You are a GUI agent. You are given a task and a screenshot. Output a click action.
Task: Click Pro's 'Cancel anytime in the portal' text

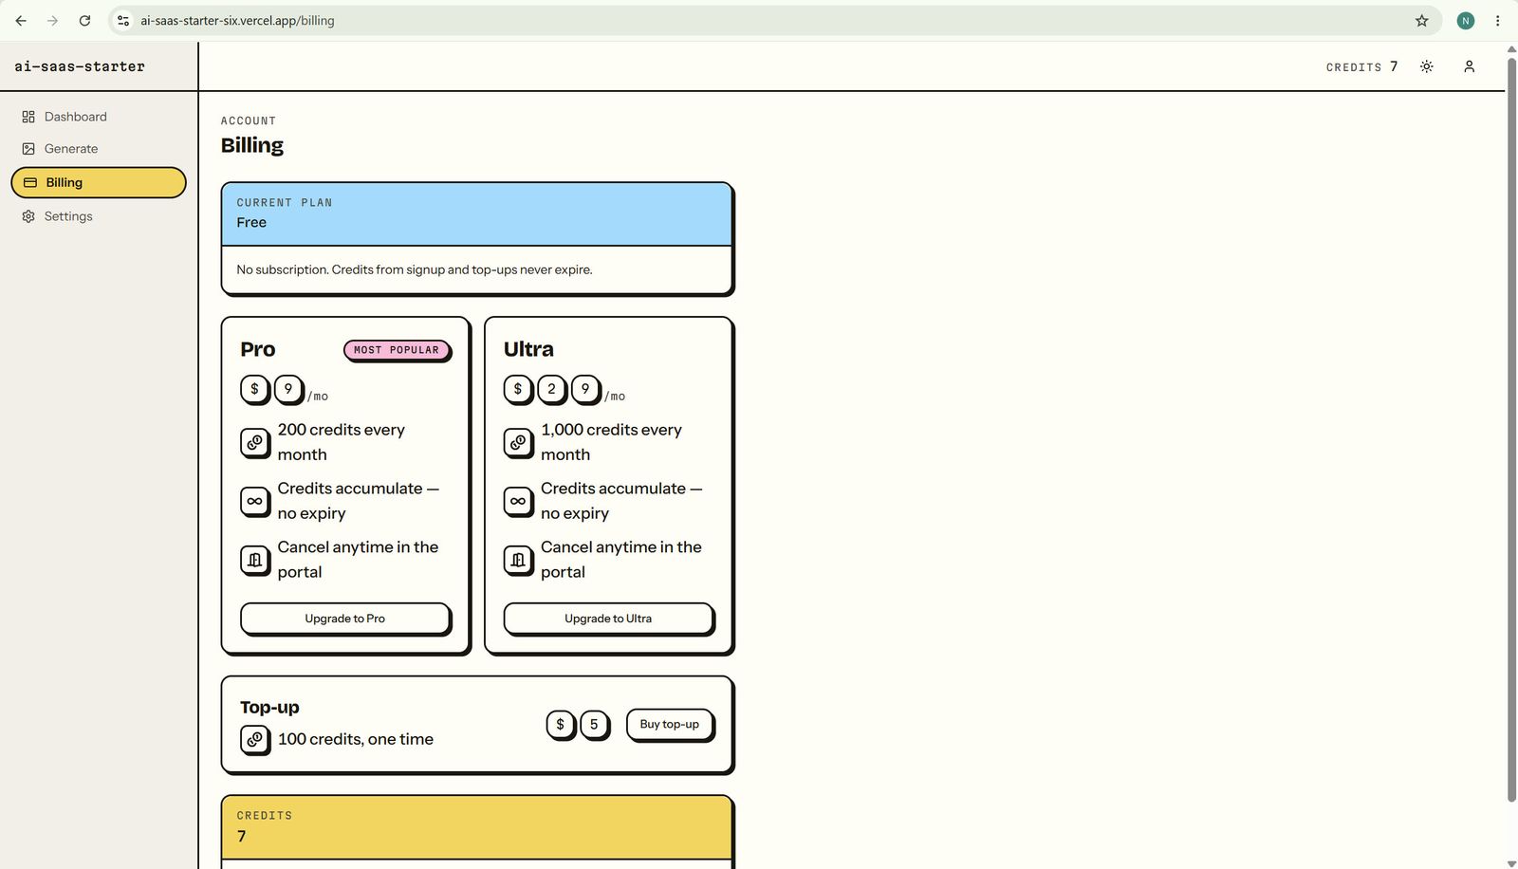[x=358, y=560]
